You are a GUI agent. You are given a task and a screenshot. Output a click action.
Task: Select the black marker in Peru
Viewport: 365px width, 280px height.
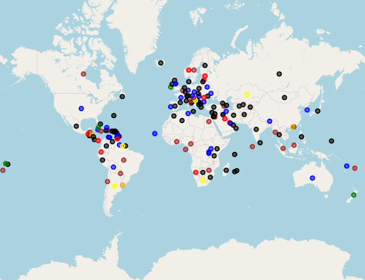tap(103, 160)
